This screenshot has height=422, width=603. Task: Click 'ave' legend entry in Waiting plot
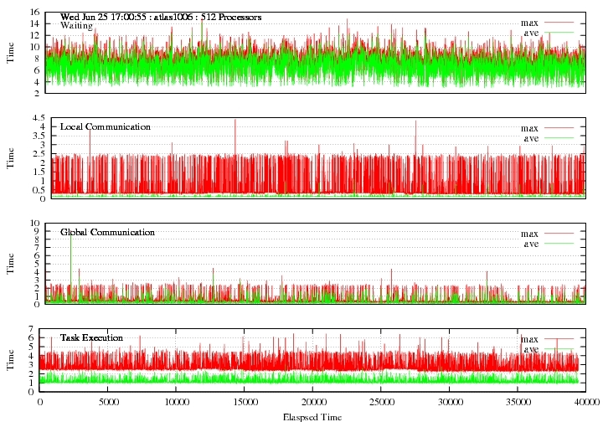point(531,33)
